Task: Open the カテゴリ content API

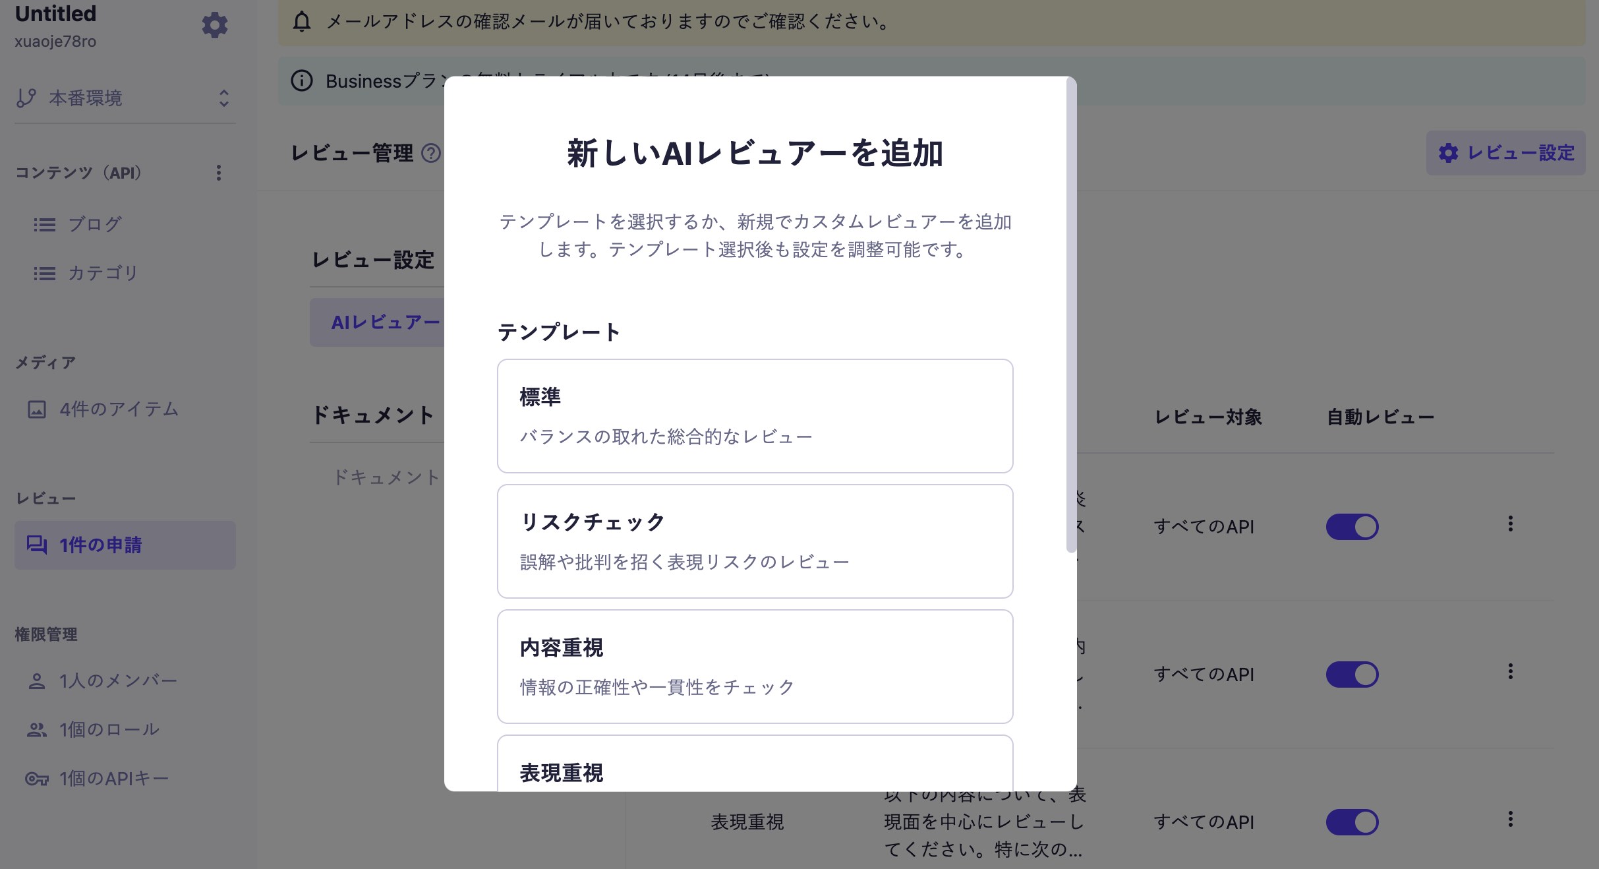Action: pos(102,273)
